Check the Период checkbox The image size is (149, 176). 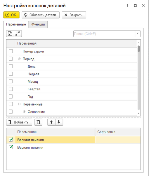point(11,59)
